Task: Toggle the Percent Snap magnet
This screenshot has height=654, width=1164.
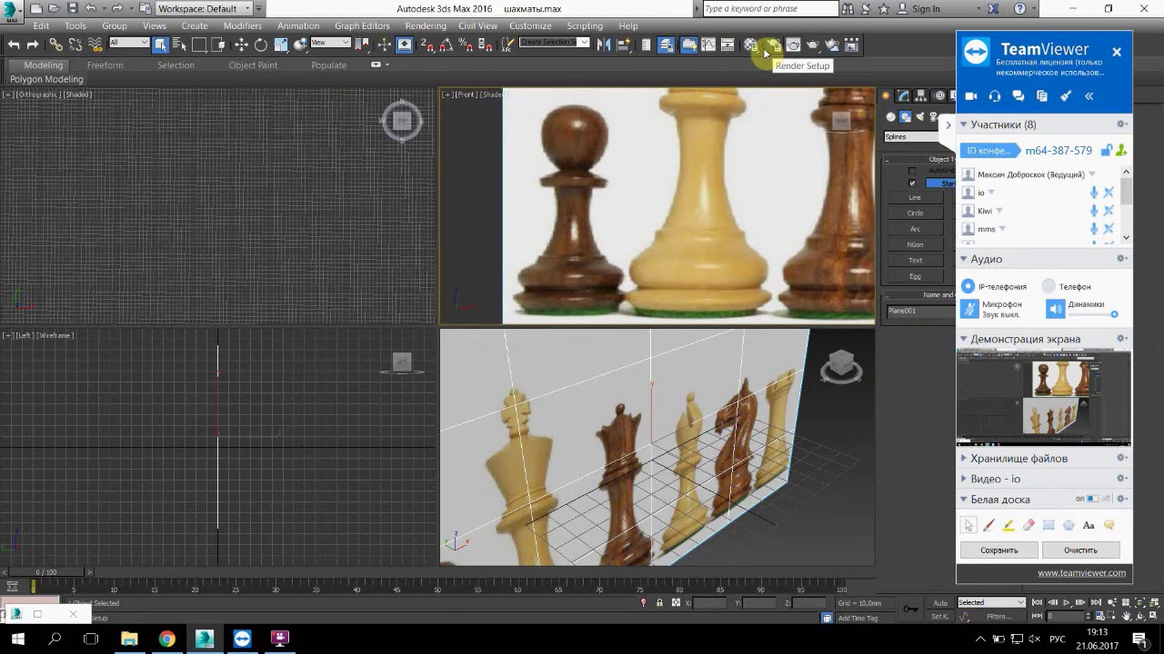Action: pyautogui.click(x=467, y=45)
